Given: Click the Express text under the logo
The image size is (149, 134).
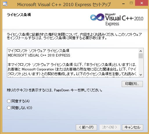Looking at the screenshot, I should pos(112,24).
